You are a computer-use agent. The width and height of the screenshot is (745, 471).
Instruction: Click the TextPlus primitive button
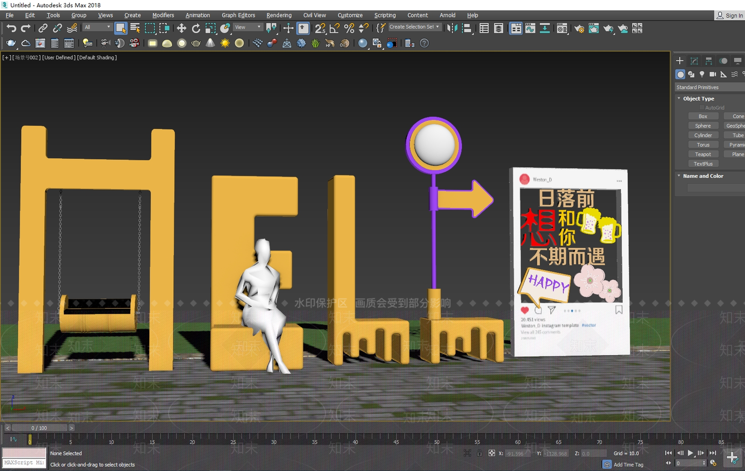click(703, 164)
